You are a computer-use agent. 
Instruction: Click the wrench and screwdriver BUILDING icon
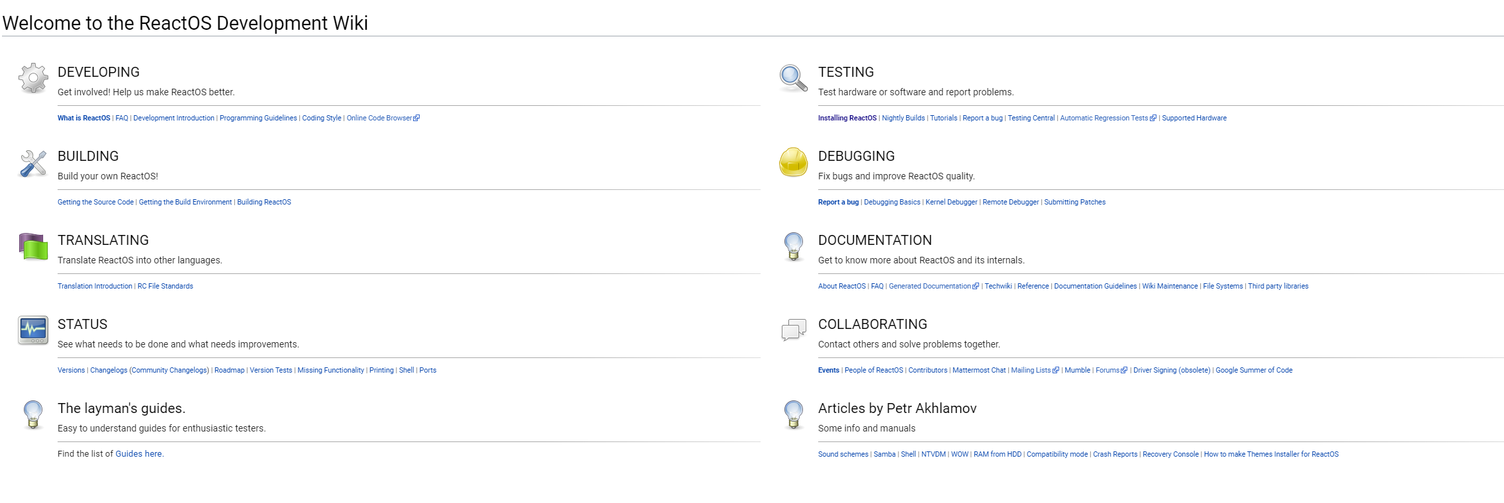33,163
